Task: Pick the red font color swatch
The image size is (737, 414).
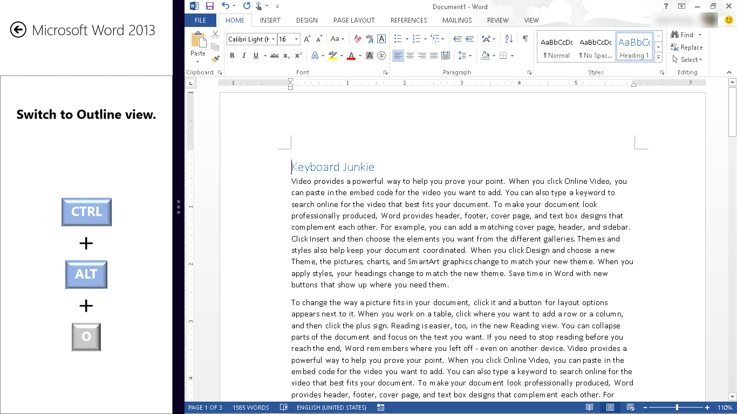Action: click(x=351, y=56)
